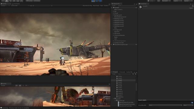Click the Play button
The image size is (194, 109).
pos(93,1)
